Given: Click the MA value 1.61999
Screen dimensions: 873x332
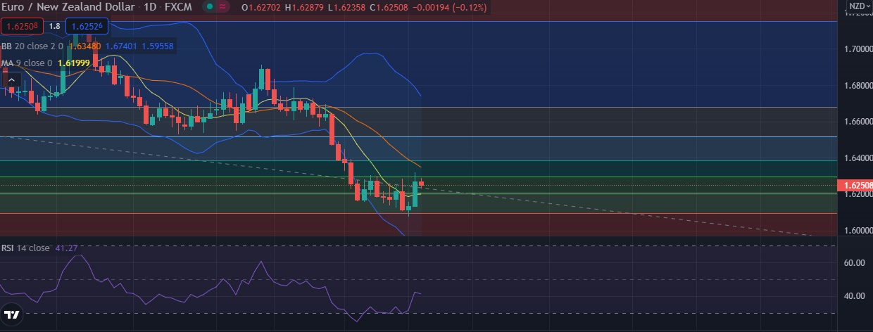Looking at the screenshot, I should click(x=73, y=63).
